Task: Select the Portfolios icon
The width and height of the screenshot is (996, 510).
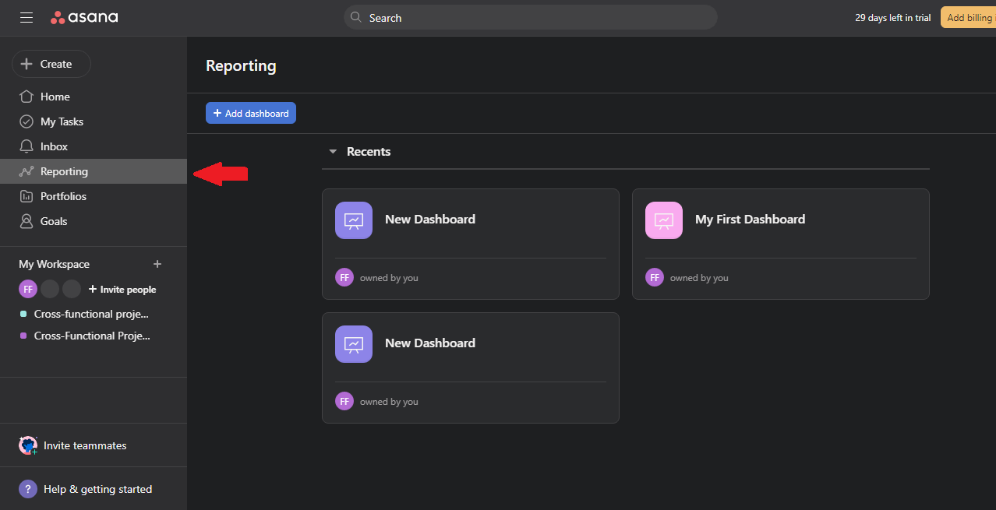Action: [26, 195]
